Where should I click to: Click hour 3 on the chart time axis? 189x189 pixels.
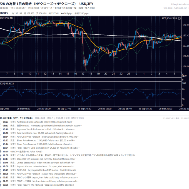(159, 74)
